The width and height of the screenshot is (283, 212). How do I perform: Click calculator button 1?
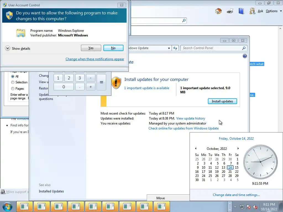coord(58,78)
